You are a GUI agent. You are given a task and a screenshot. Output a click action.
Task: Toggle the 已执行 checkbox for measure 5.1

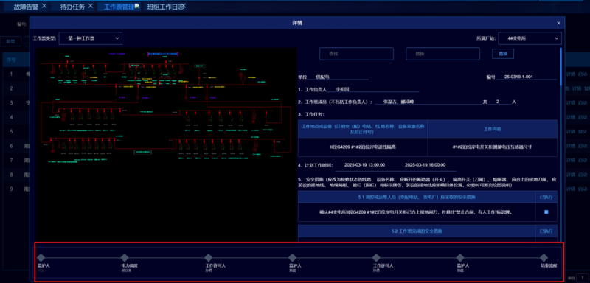546,212
